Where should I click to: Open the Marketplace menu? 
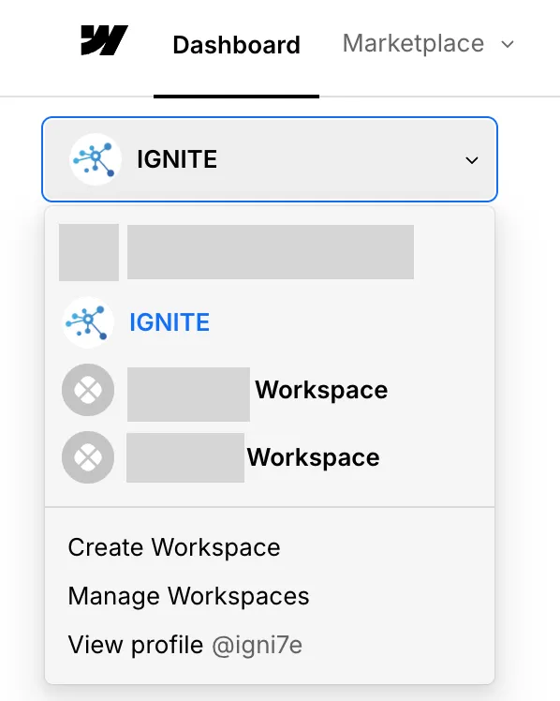click(x=413, y=44)
